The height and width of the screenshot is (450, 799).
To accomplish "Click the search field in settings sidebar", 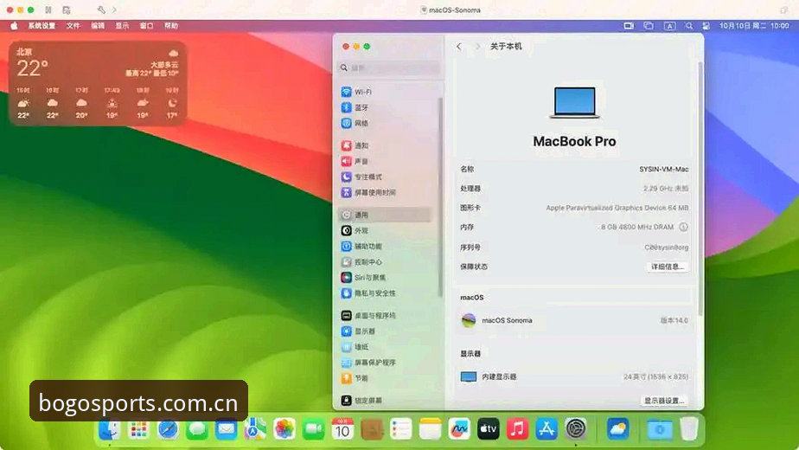I will [388, 67].
